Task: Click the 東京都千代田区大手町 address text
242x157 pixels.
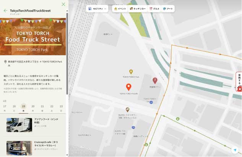Action: 35,63
